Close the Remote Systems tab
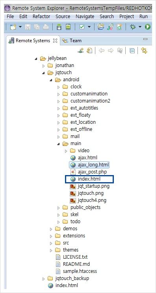This screenshot has width=156, height=293. point(55,41)
